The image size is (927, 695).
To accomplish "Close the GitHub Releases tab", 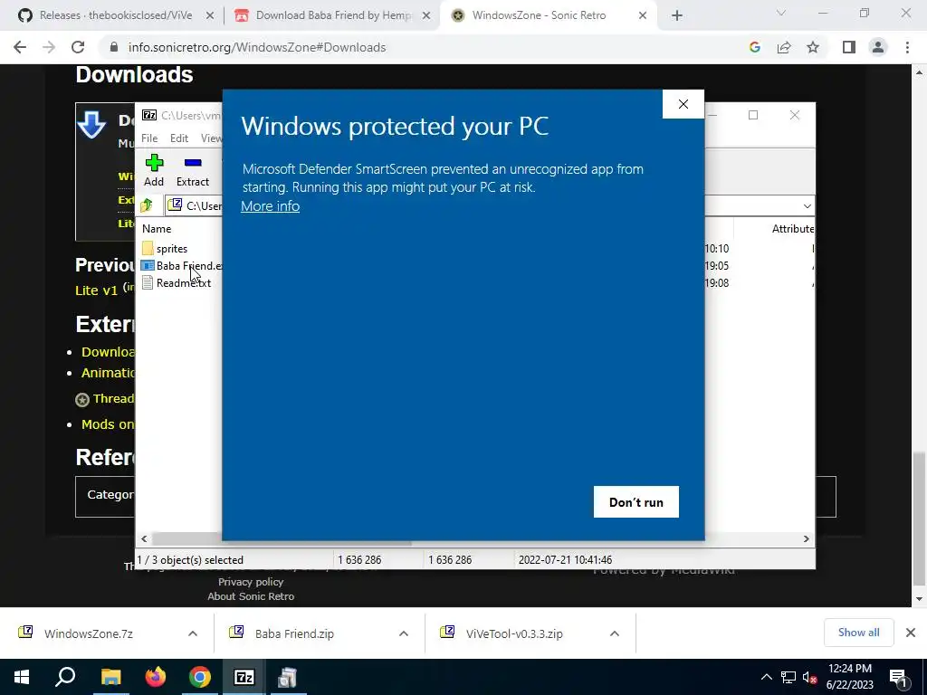I will 210,15.
